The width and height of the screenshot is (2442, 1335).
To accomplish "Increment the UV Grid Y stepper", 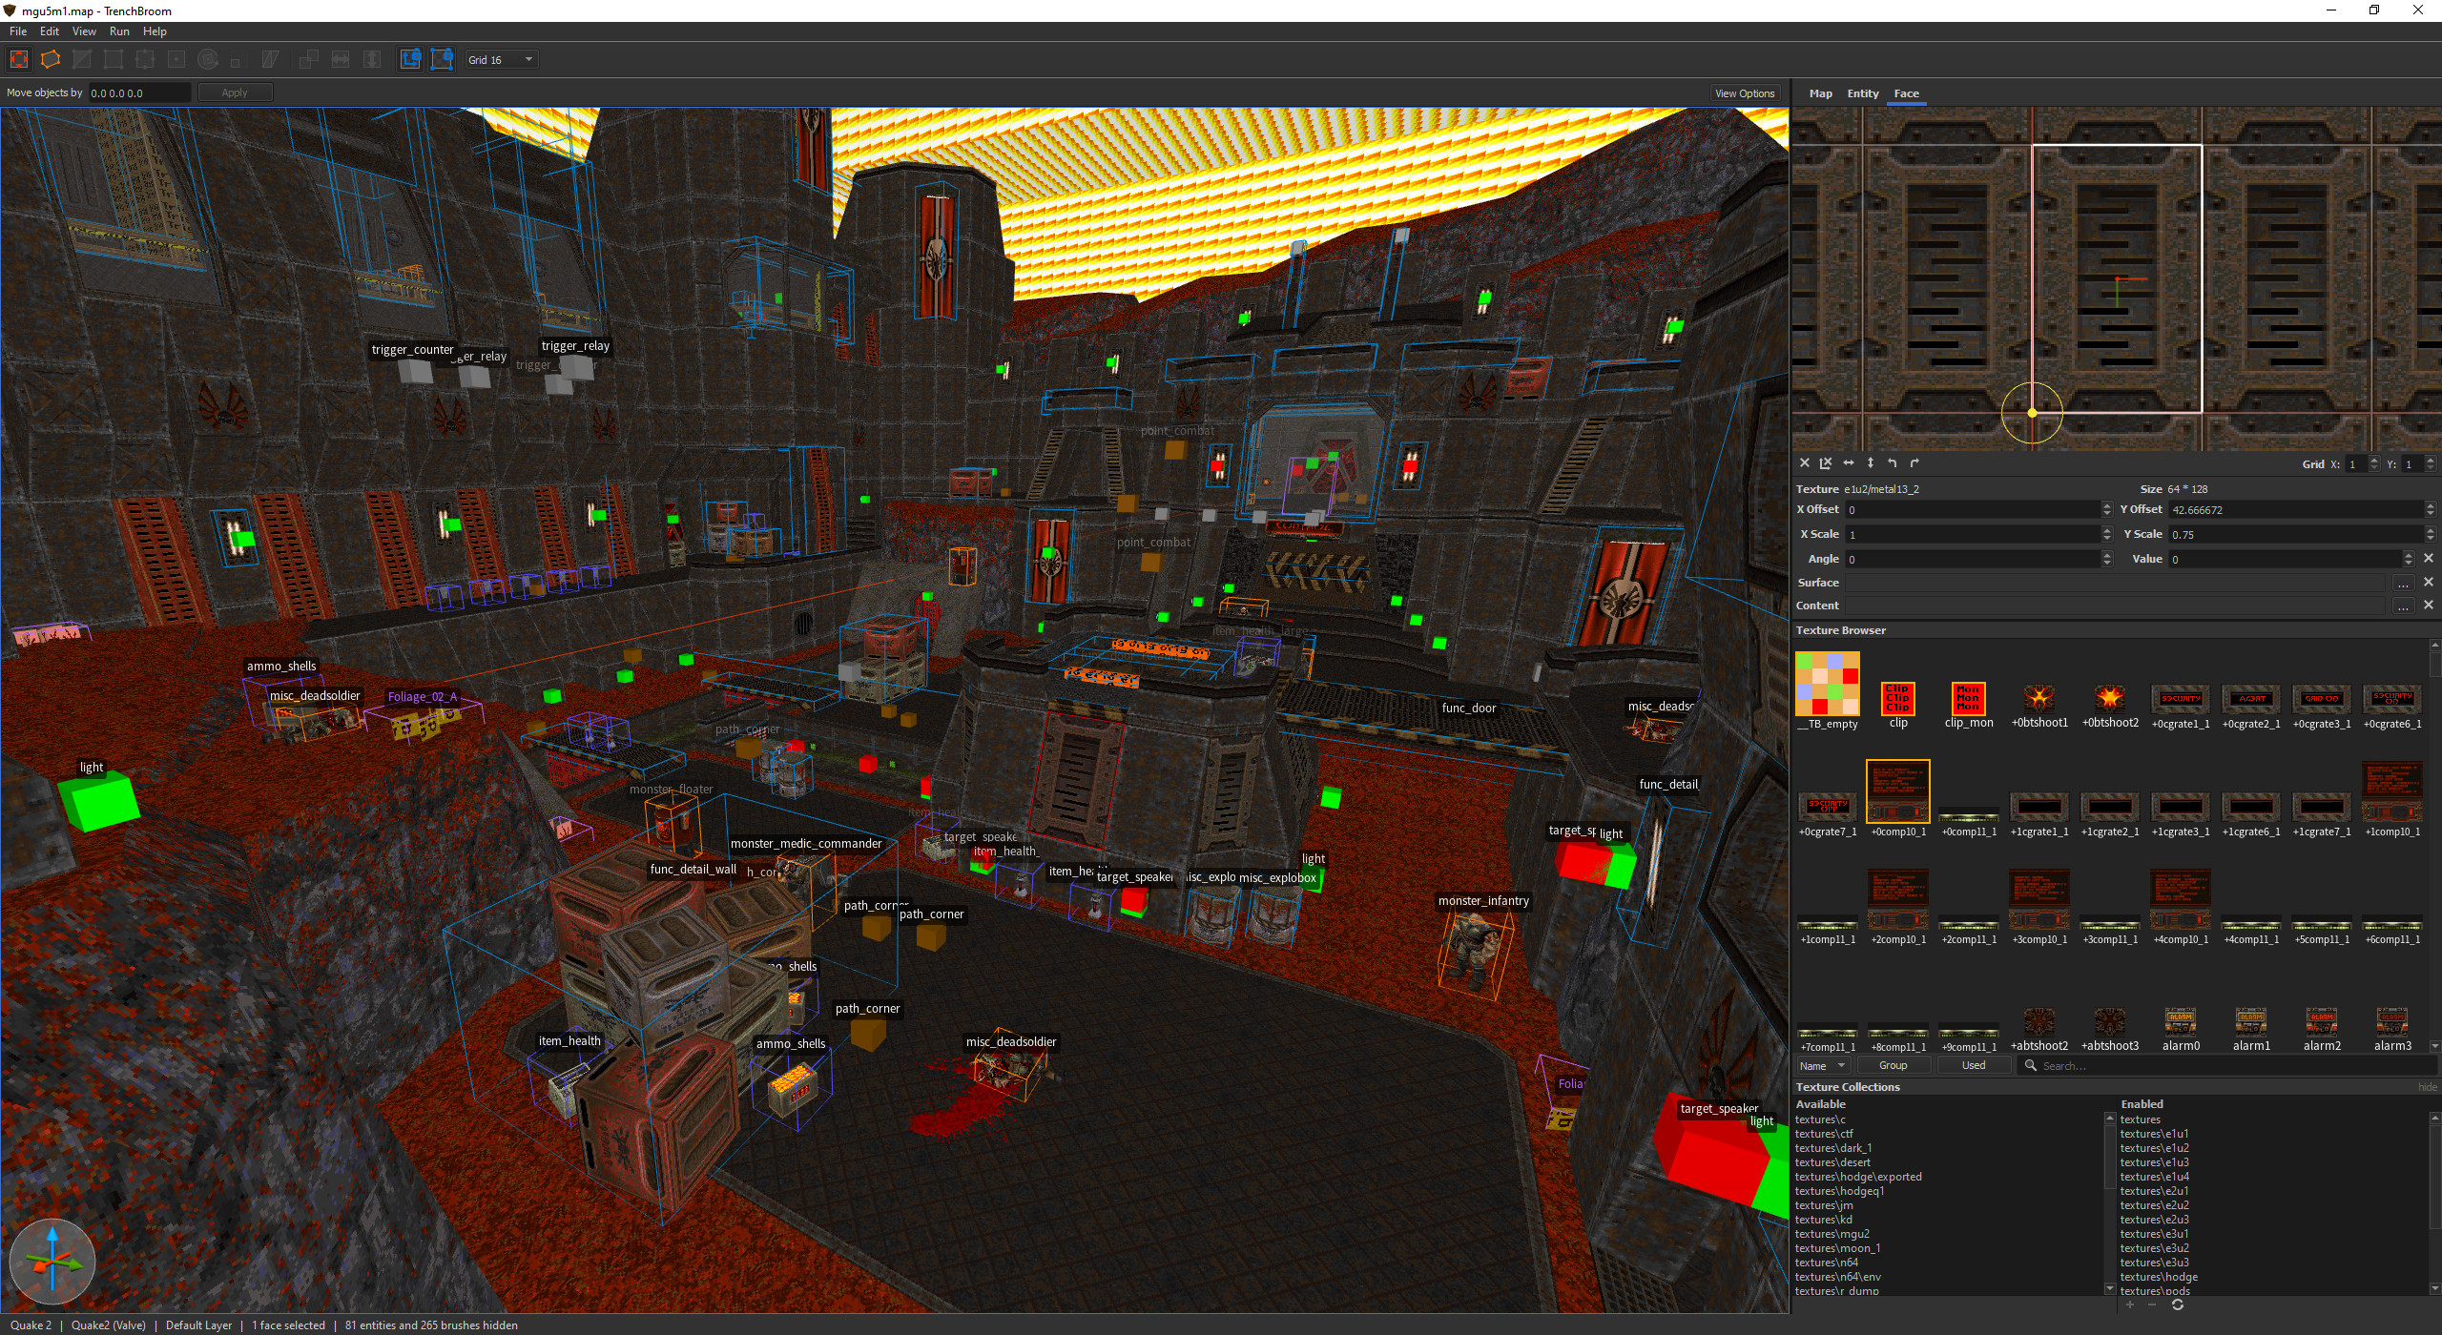I will (2430, 461).
